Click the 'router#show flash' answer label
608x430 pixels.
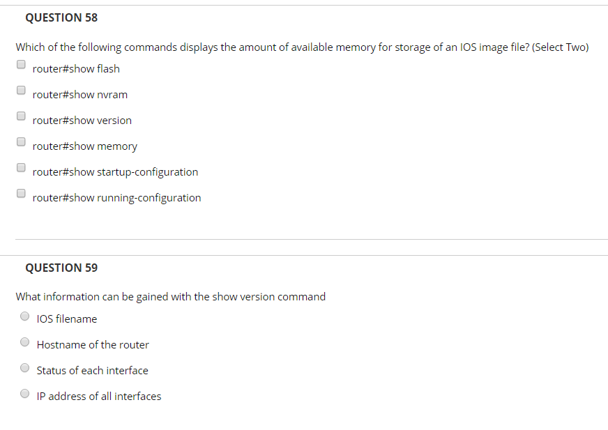(x=76, y=68)
